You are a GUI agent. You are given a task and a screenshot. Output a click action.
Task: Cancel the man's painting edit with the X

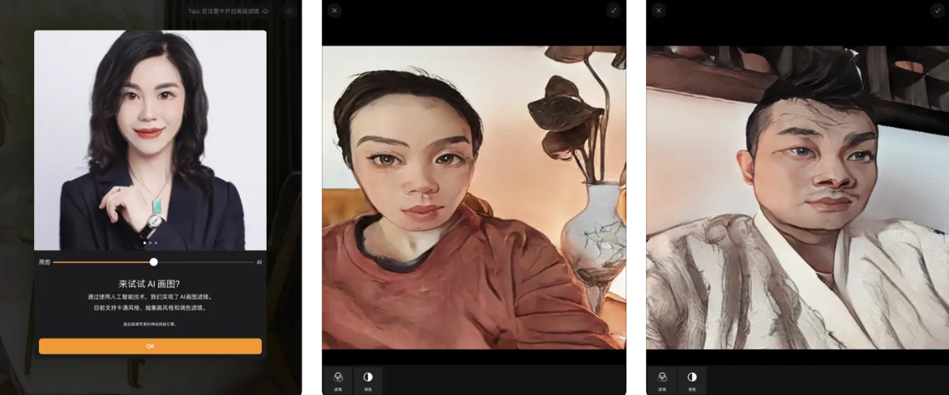(x=659, y=11)
